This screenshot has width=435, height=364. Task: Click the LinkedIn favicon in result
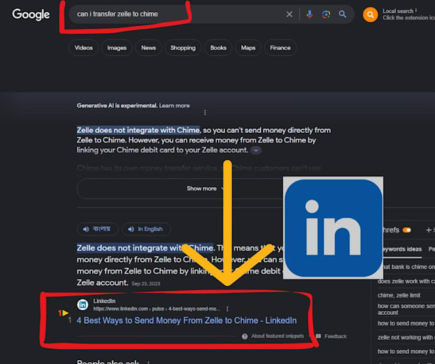83,305
